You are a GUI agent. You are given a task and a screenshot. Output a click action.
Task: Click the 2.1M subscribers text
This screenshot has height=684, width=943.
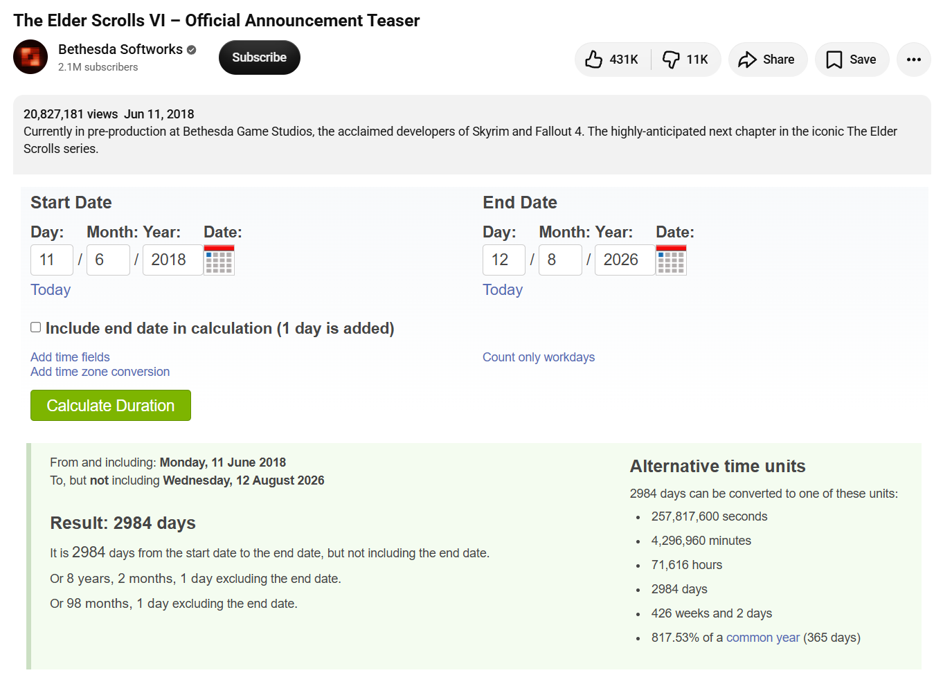[98, 67]
